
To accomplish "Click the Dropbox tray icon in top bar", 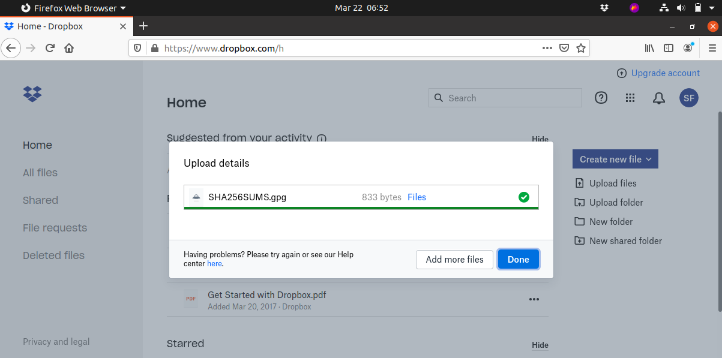I will (604, 8).
